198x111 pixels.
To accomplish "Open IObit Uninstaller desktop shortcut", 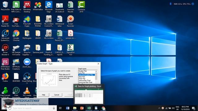I will (x=16, y=92).
